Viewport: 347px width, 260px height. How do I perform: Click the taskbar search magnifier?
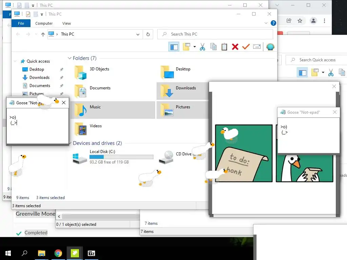click(24, 253)
